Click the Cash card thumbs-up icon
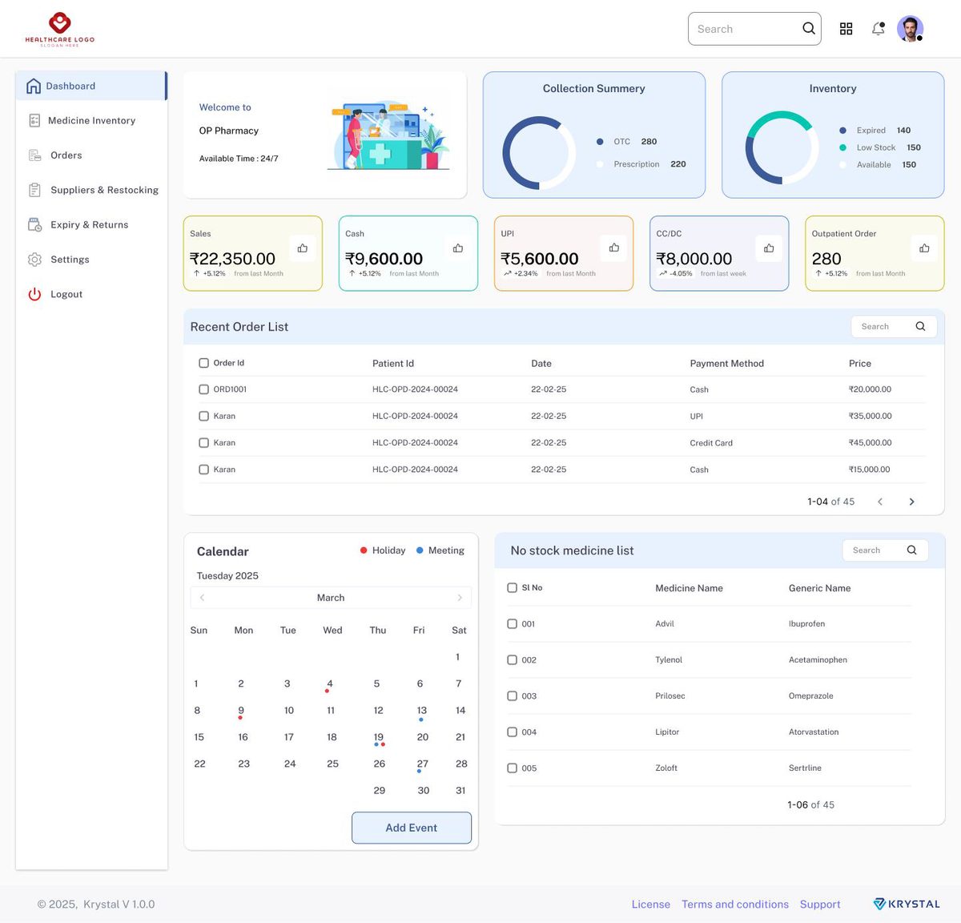The height and width of the screenshot is (923, 961). click(458, 248)
